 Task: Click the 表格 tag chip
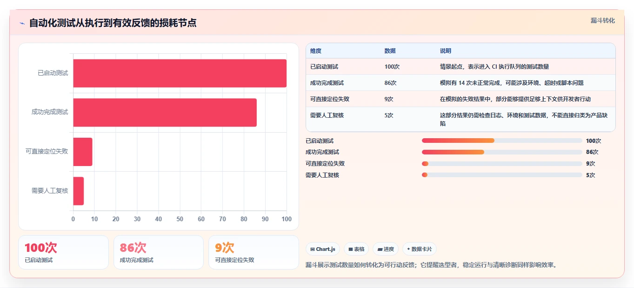[x=356, y=249]
